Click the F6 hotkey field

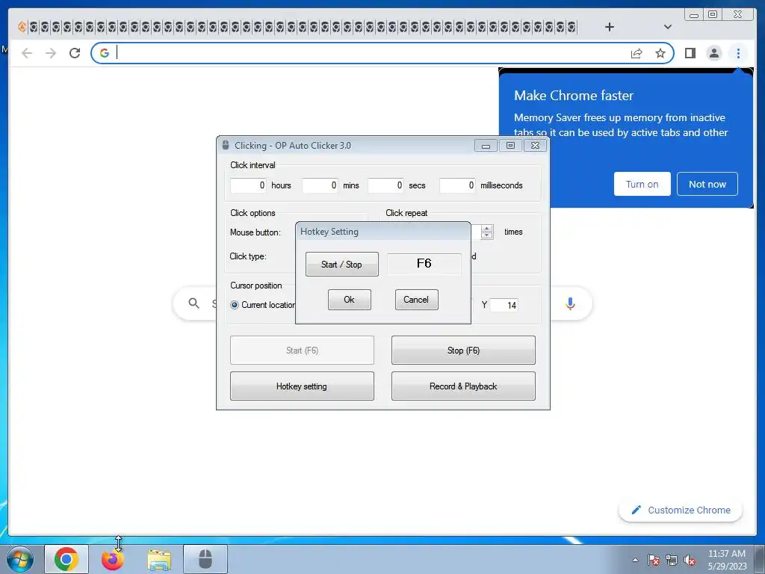424,264
